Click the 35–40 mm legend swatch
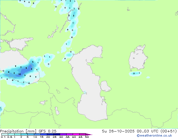The width and height of the screenshot is (178, 138). pos(70,134)
